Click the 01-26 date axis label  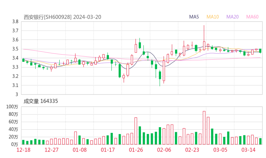(x=136, y=150)
